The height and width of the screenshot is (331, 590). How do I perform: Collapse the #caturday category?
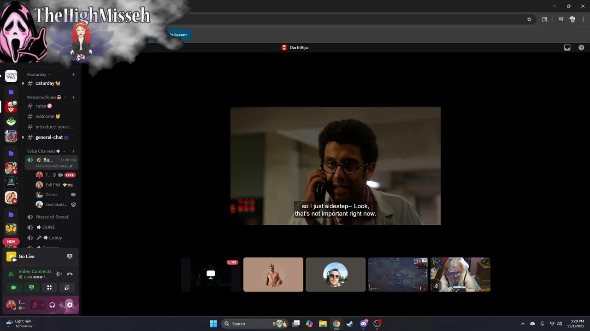point(39,74)
